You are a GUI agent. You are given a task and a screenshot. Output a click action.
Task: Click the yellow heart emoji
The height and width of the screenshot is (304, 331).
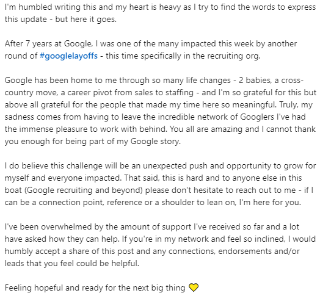click(x=194, y=288)
